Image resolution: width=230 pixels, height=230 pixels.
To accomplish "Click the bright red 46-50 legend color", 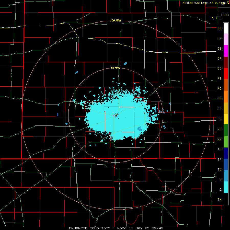I will pyautogui.click(x=226, y=74).
